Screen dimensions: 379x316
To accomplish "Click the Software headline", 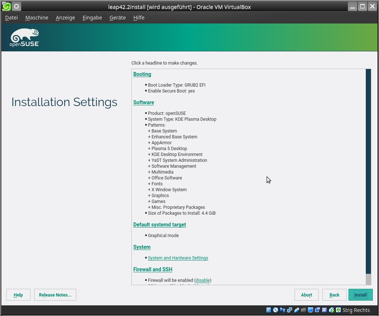I will [144, 102].
